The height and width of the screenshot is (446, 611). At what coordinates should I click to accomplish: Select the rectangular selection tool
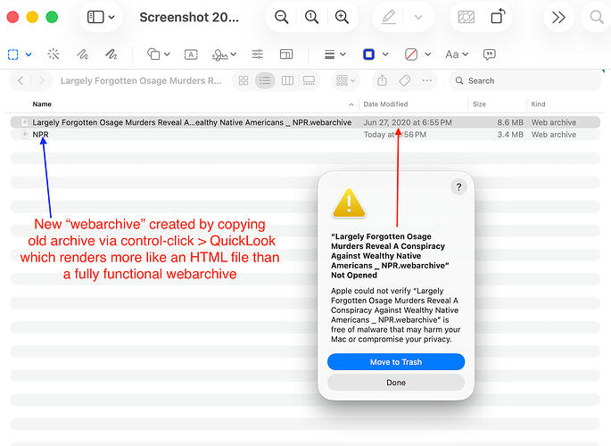(13, 54)
